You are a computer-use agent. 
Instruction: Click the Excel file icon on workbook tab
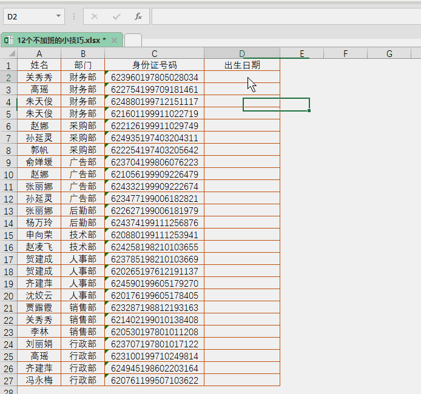click(8, 40)
